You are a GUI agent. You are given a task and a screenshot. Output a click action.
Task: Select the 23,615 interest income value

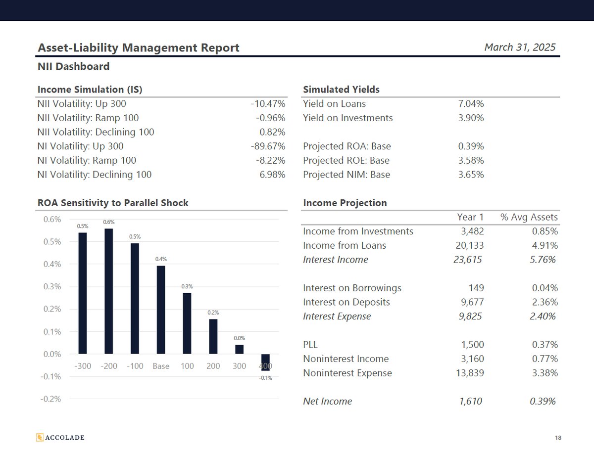(x=468, y=260)
